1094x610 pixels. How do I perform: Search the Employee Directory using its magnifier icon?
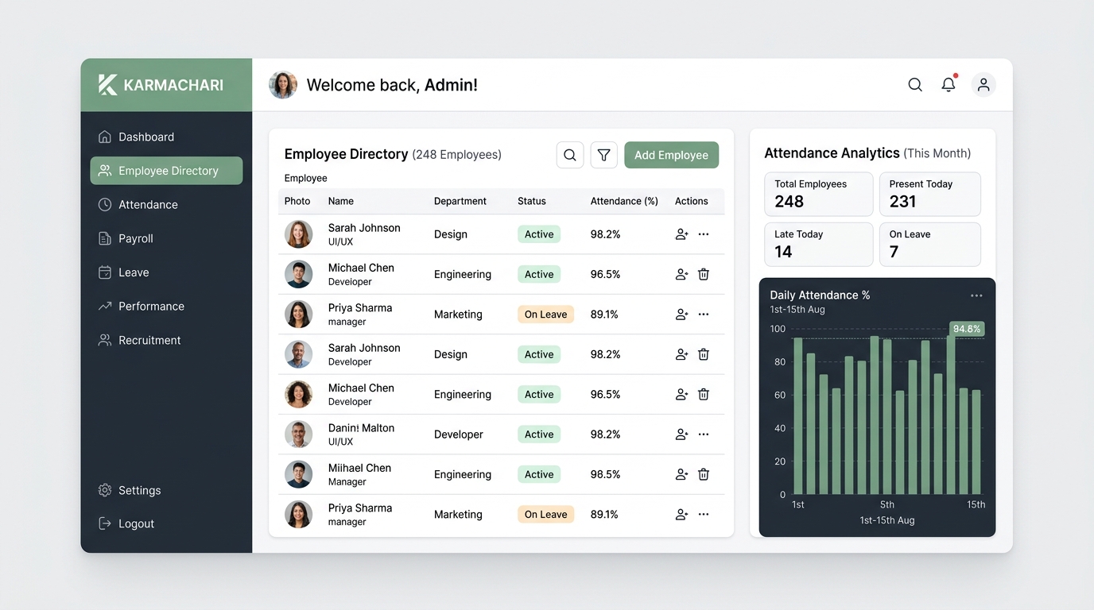(x=570, y=155)
